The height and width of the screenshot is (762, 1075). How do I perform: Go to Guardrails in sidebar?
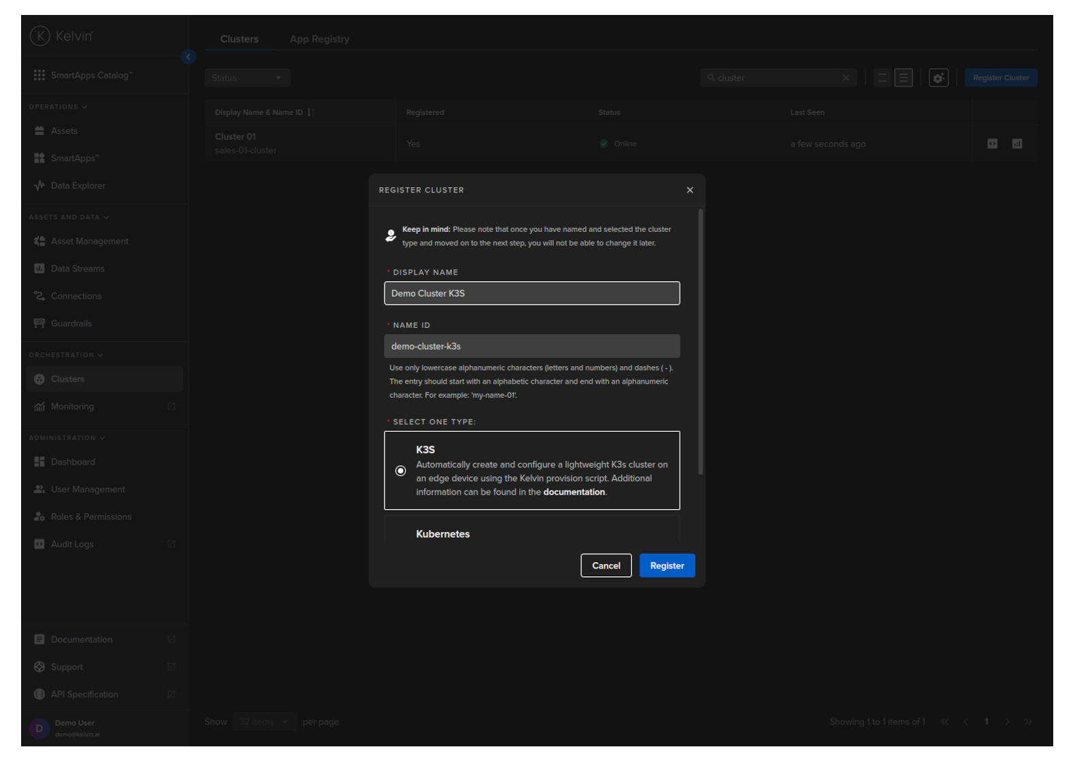pos(71,323)
